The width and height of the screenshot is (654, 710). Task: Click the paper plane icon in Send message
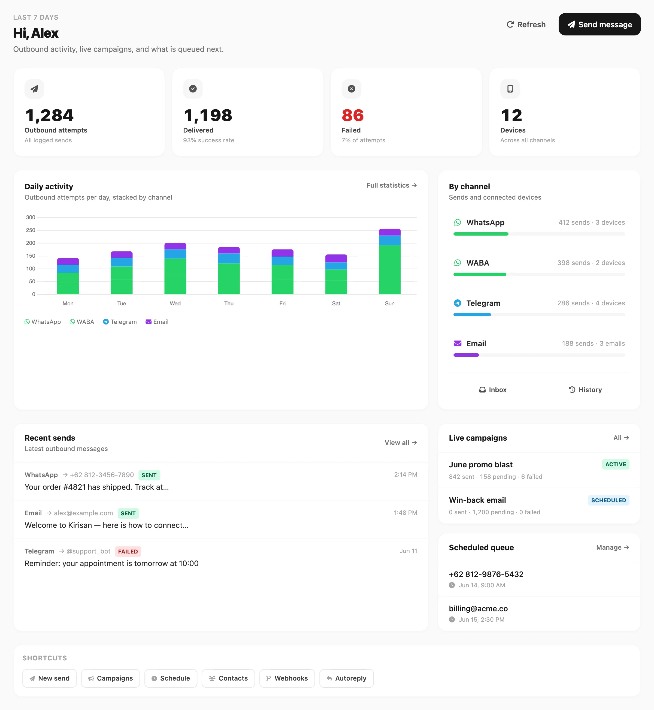pos(571,25)
